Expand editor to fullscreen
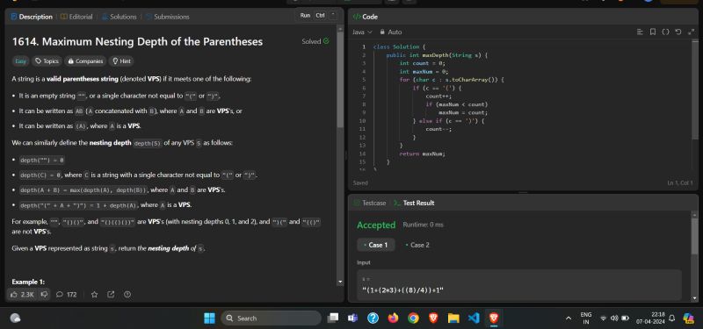Screen dimensions: 703x329 click(x=691, y=32)
